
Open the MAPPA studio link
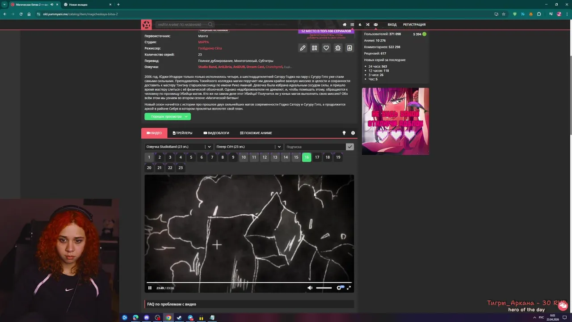203,42
